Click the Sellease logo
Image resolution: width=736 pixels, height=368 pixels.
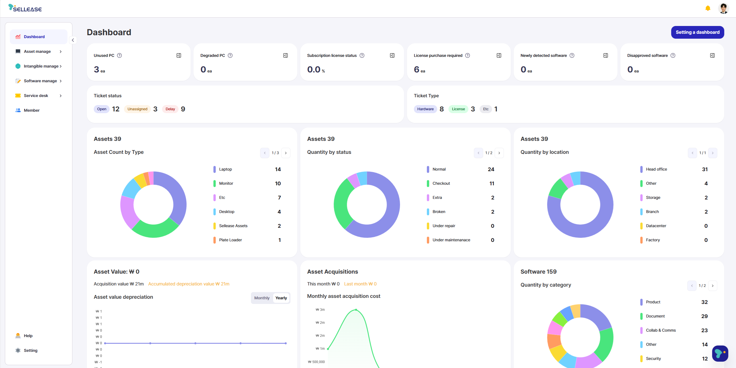click(x=25, y=8)
